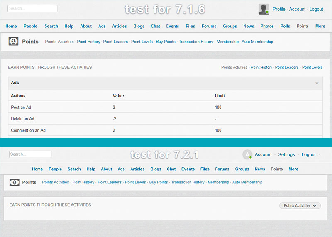The image size is (332, 237).
Task: Open More menu in the 7.2.1 navigation
Action: click(x=293, y=169)
